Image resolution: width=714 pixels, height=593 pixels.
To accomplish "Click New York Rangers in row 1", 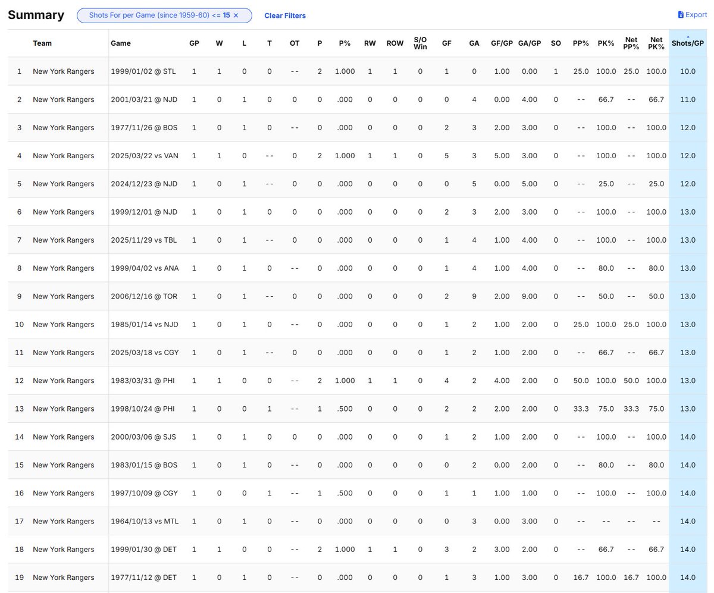I will [64, 71].
